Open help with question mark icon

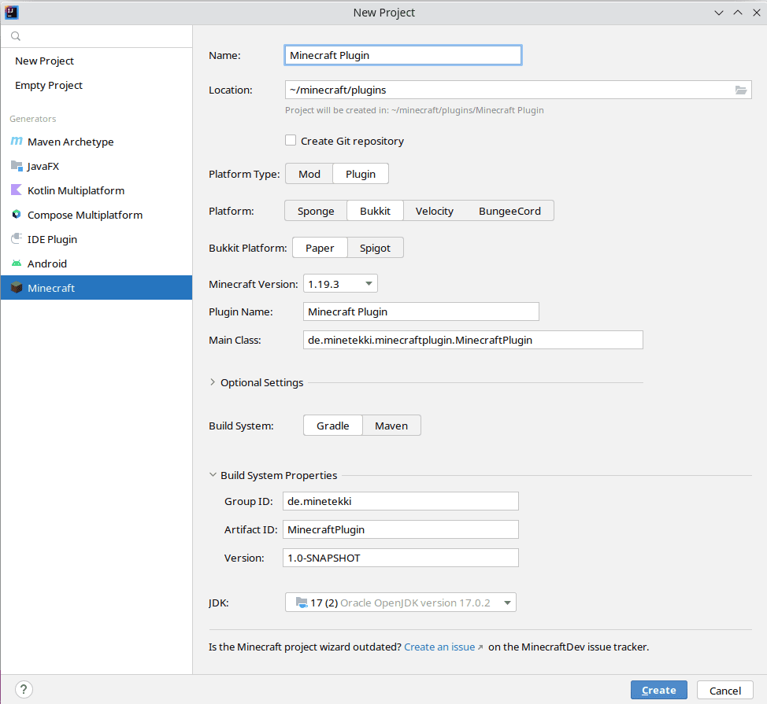(24, 689)
